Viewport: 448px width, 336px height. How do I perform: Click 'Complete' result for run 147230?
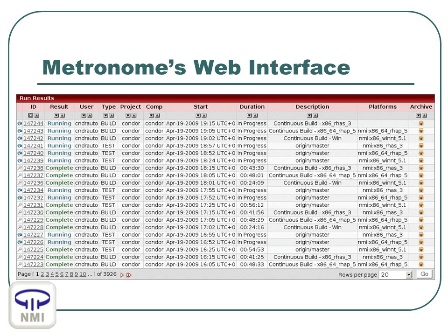coord(59,213)
